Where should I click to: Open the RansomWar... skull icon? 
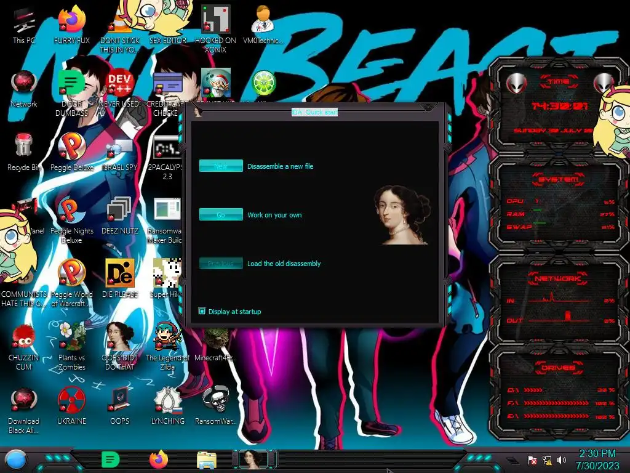click(215, 406)
